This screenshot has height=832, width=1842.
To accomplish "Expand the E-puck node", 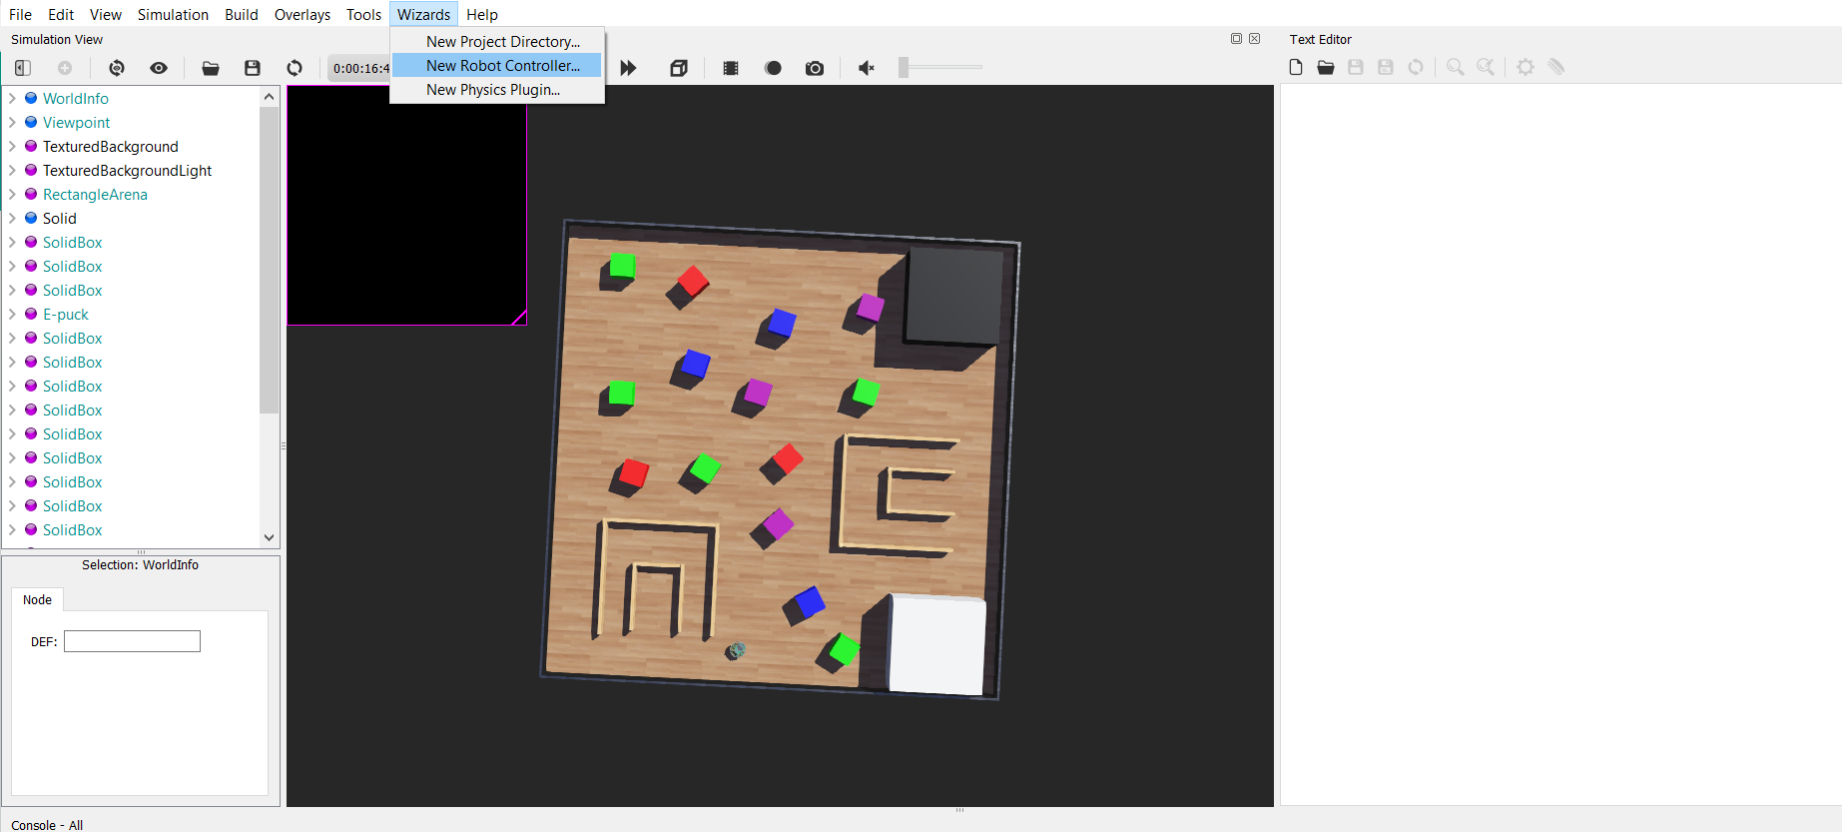I will (12, 314).
